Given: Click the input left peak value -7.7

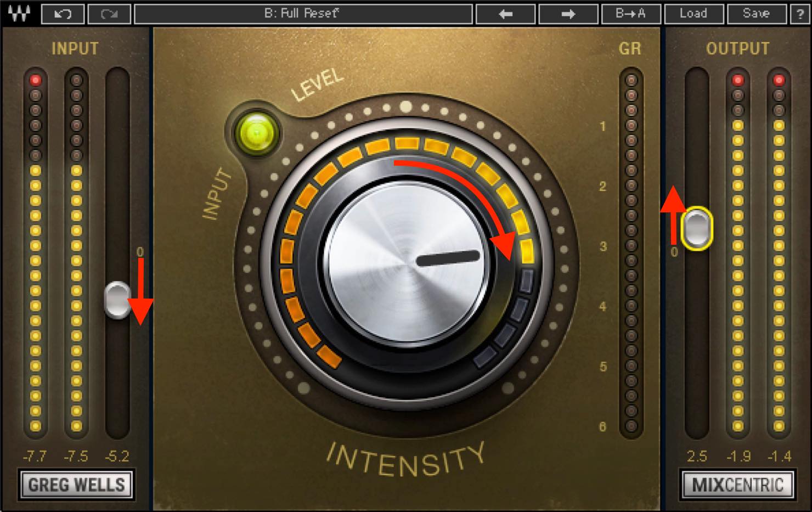Looking at the screenshot, I should click(x=35, y=456).
